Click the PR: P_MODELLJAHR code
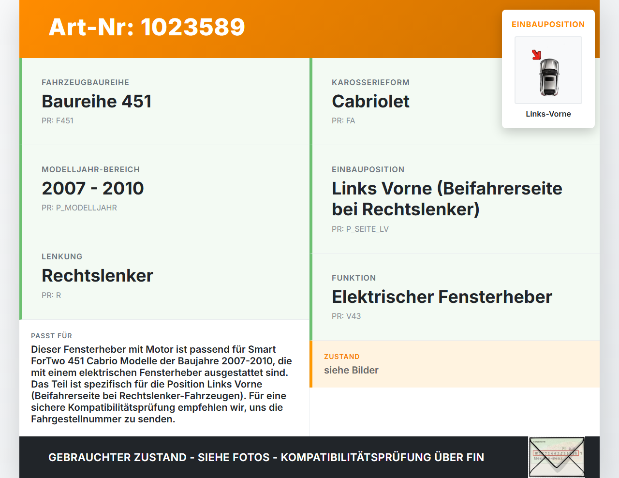The width and height of the screenshot is (619, 478). pos(79,208)
